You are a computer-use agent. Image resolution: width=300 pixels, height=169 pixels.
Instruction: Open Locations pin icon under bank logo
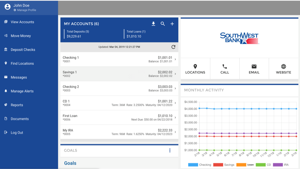[195, 67]
